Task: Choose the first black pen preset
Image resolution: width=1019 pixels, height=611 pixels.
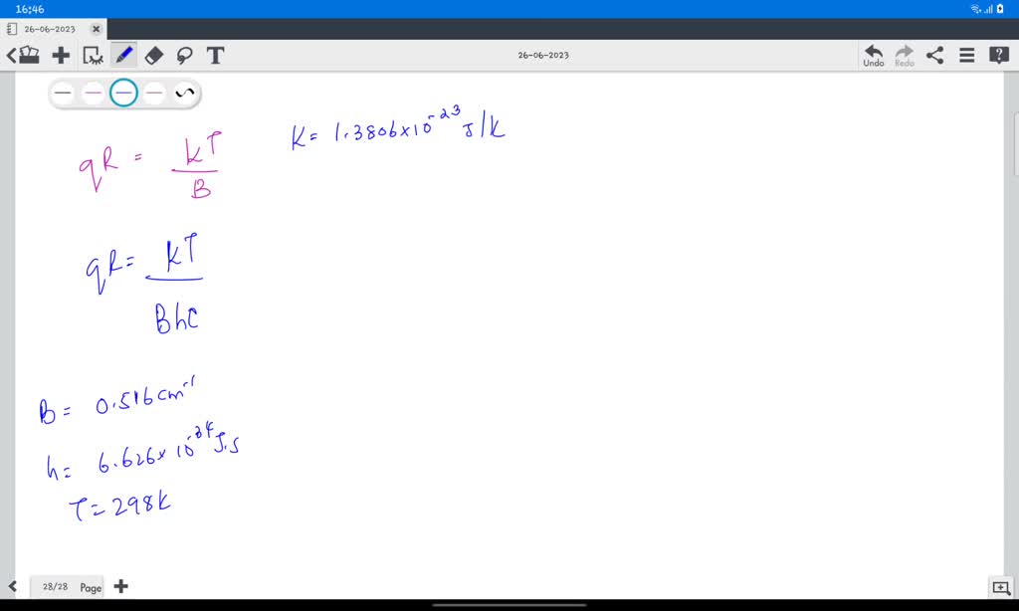Action: point(63,94)
